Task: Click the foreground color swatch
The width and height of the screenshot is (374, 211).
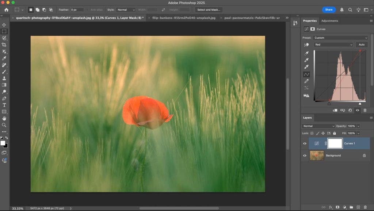Action: coord(3,143)
